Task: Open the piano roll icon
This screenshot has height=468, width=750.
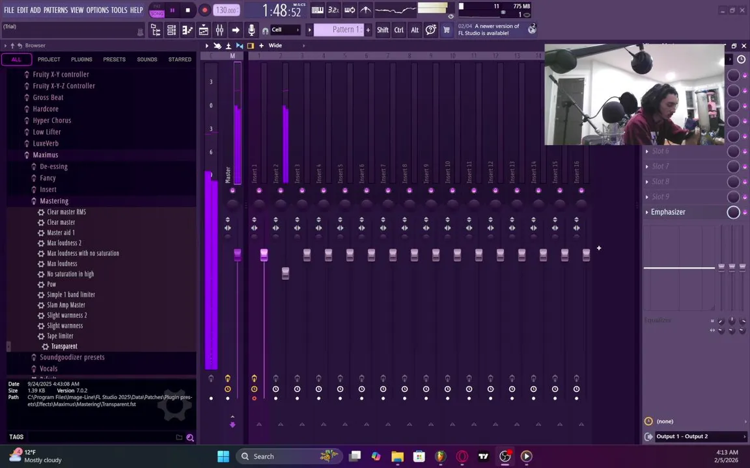Action: [x=187, y=30]
